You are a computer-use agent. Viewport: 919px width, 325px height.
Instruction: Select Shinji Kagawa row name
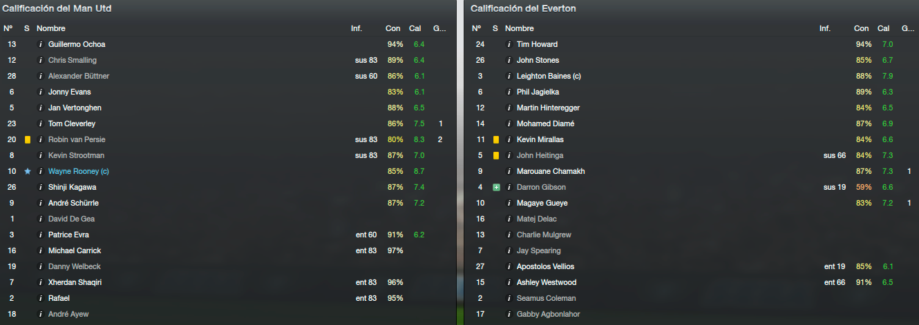(72, 187)
